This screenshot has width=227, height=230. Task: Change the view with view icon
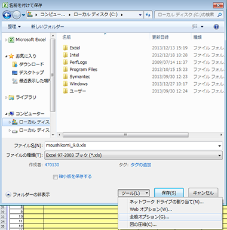point(194,26)
